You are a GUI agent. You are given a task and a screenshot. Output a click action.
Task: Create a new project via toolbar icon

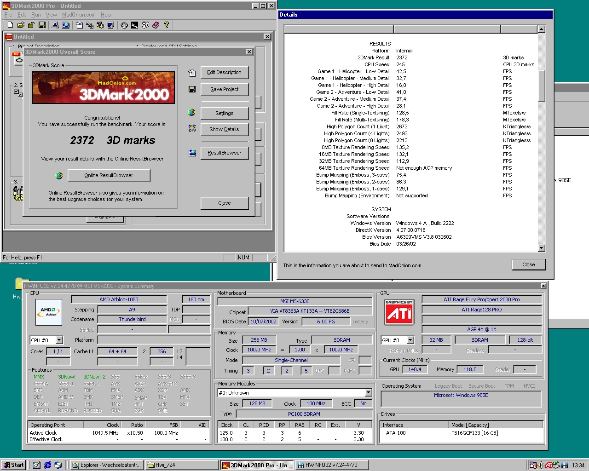pos(9,25)
